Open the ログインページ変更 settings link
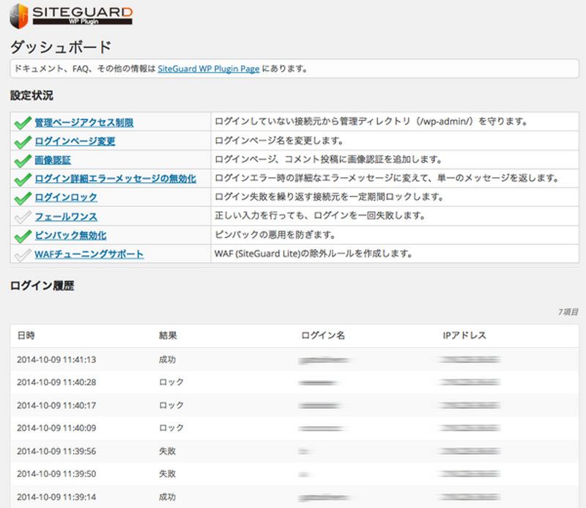The height and width of the screenshot is (508, 586). click(x=75, y=141)
